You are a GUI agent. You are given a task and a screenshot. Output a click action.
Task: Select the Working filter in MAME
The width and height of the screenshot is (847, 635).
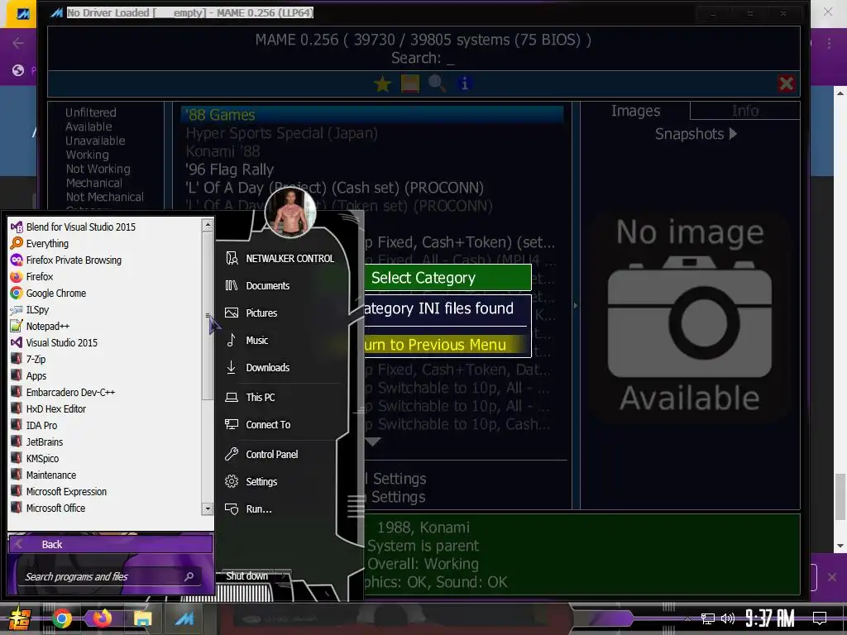87,155
